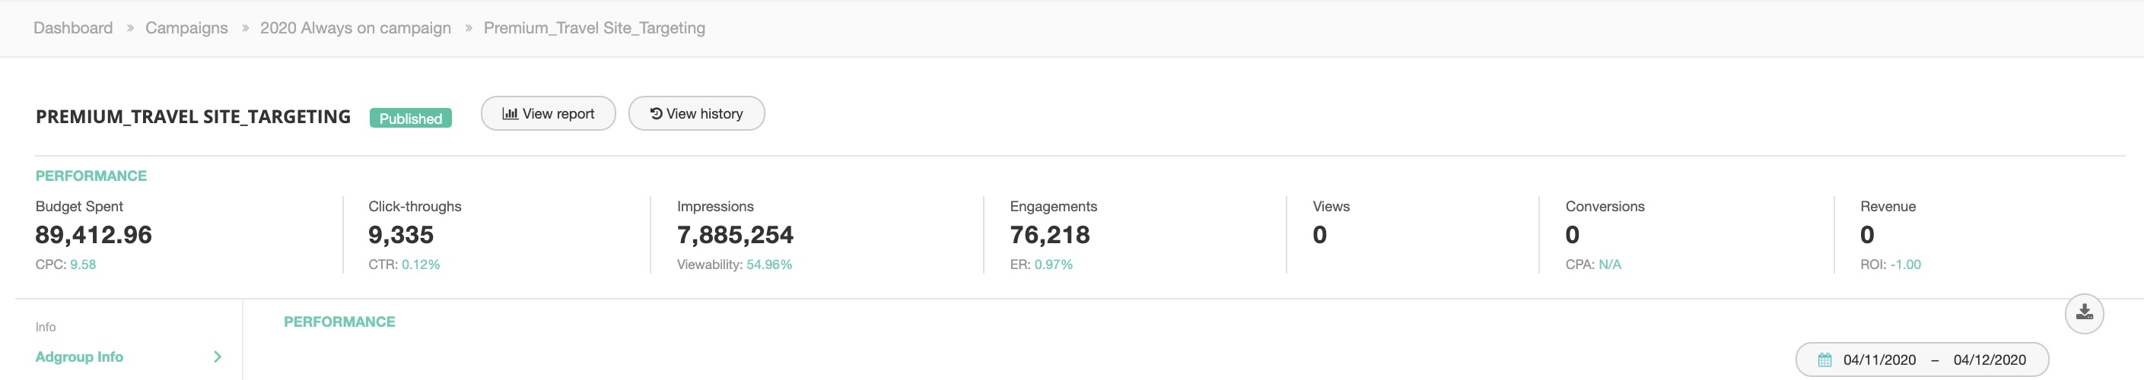This screenshot has height=380, width=2144.
Task: Click the bar chart icon on View report
Action: click(x=509, y=114)
